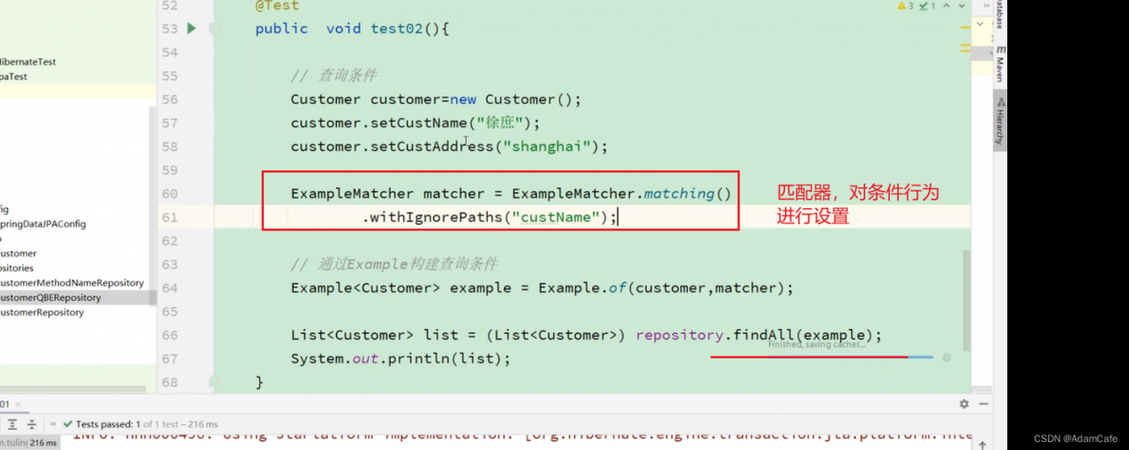Click line number 64 in the gutter

[170, 288]
